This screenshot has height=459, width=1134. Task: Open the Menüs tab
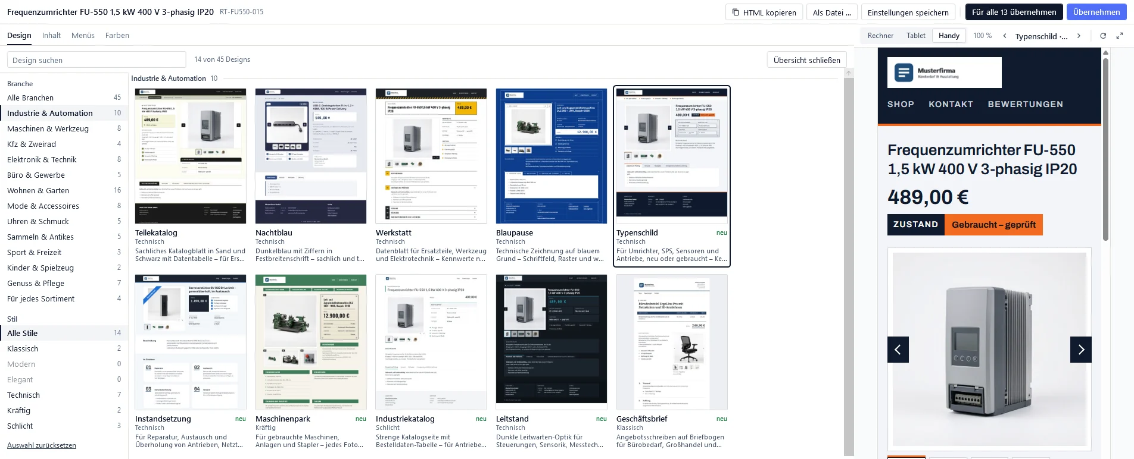click(83, 36)
